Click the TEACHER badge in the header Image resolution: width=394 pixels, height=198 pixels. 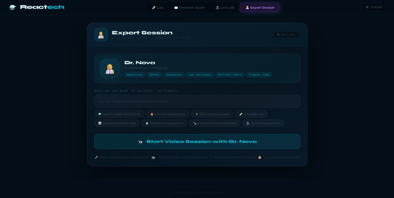(374, 7)
